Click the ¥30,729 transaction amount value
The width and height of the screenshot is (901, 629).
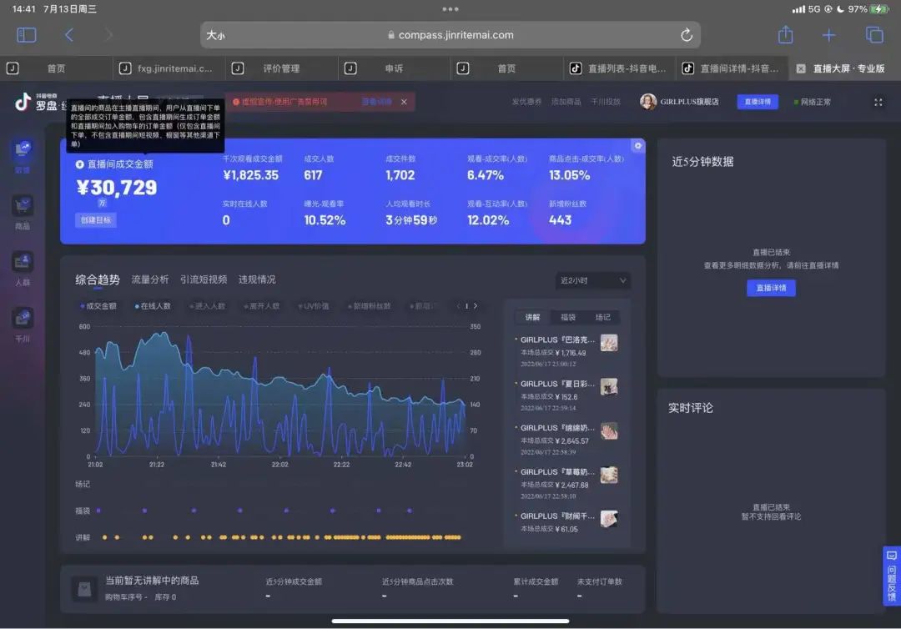(117, 188)
